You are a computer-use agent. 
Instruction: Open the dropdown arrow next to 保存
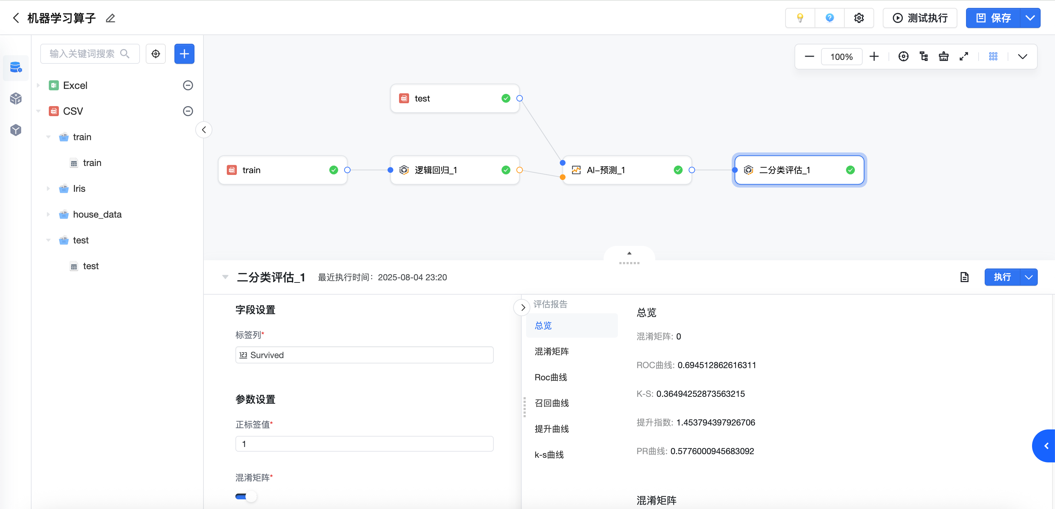[x=1030, y=18]
